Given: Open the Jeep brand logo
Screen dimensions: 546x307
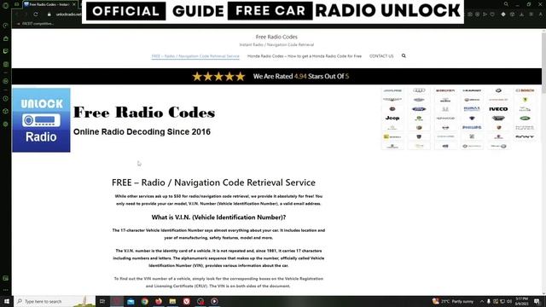Looking at the screenshot, I should point(392,118).
